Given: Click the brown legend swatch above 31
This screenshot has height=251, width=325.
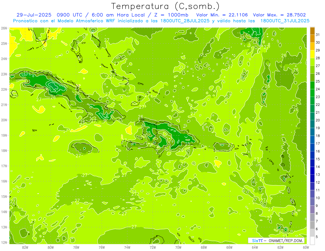Looking at the screenshot, I should point(312,31).
